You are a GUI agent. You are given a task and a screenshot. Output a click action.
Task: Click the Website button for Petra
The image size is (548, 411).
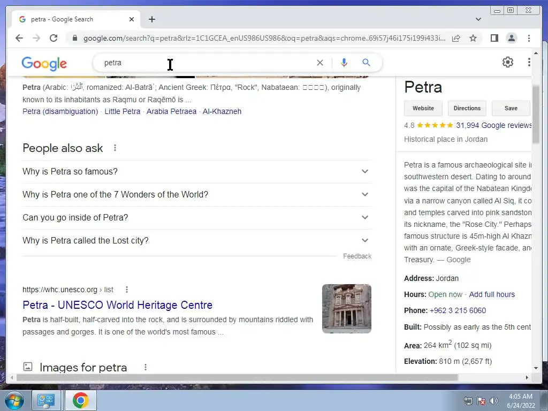(423, 108)
